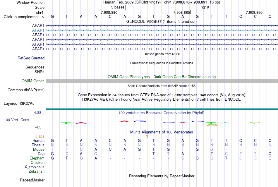Select the X_tropicalis species label
The width and height of the screenshot is (278, 187).
35,167
